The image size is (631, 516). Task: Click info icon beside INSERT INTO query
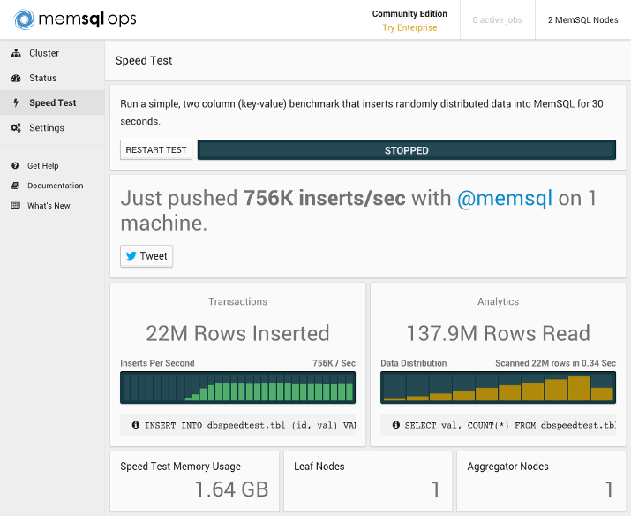(136, 425)
